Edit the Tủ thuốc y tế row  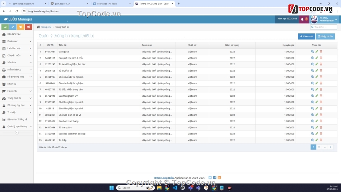pyautogui.click(x=317, y=70)
